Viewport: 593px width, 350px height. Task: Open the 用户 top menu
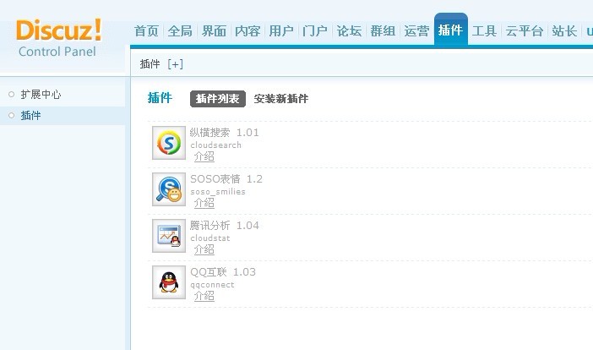pyautogui.click(x=281, y=31)
